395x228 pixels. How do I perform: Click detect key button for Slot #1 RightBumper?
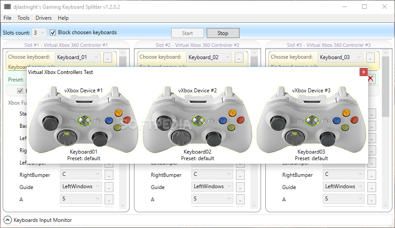(x=109, y=175)
